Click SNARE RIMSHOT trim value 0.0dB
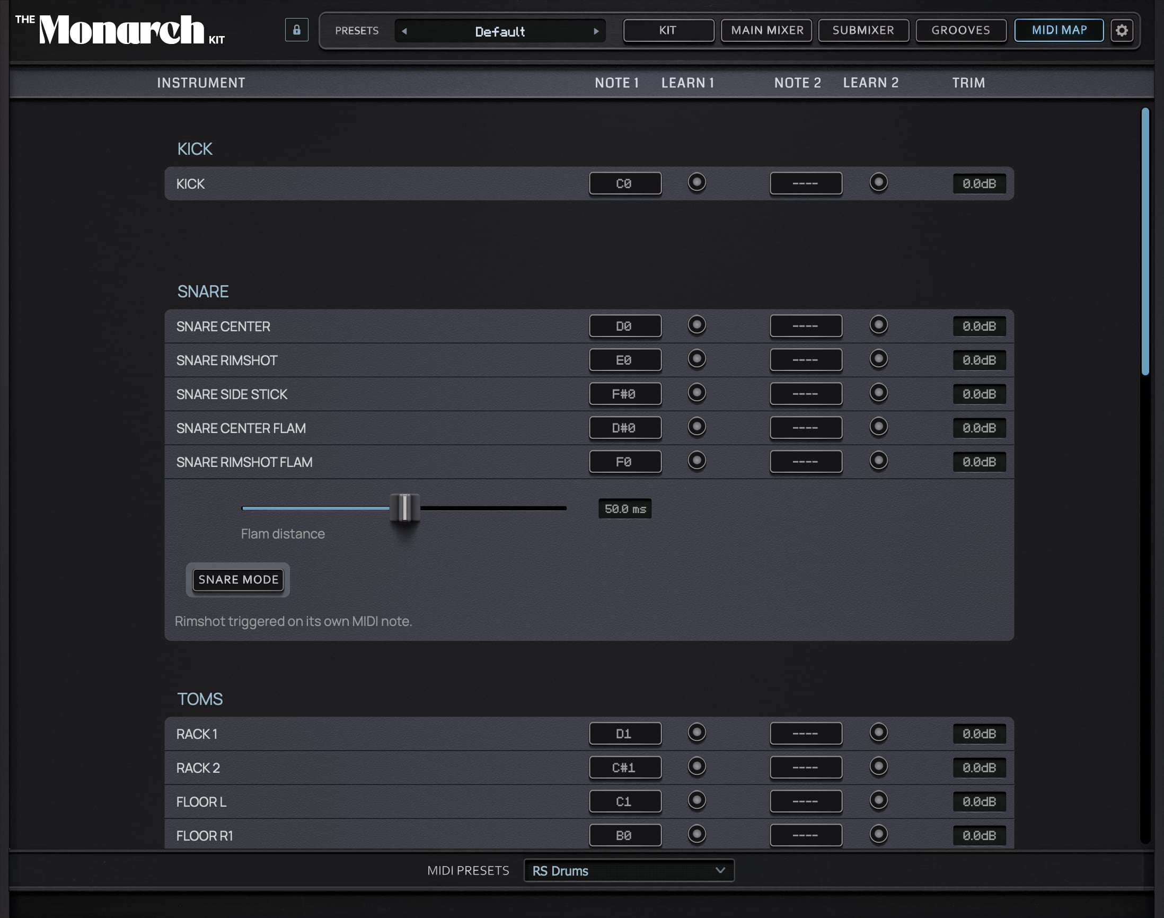Image resolution: width=1164 pixels, height=918 pixels. (x=979, y=359)
